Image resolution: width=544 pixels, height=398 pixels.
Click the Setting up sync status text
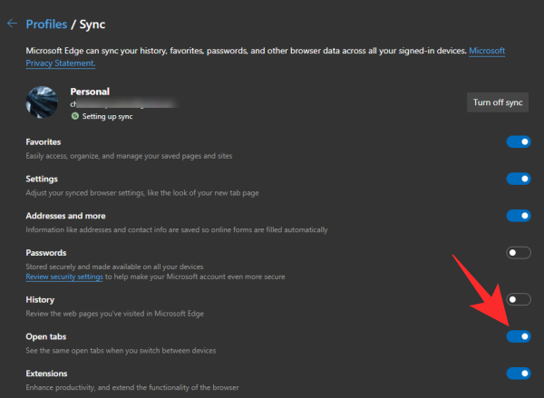pyautogui.click(x=107, y=117)
